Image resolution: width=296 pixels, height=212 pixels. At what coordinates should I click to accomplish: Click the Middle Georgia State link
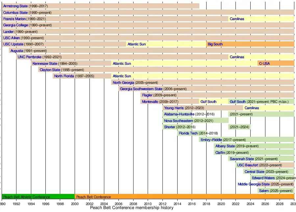pos(254,184)
